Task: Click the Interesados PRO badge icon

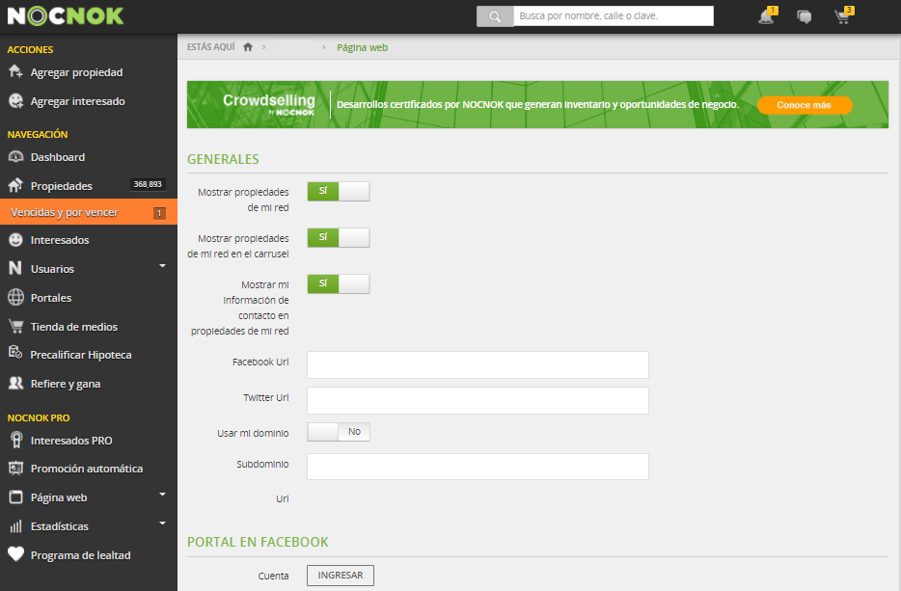Action: click(16, 440)
